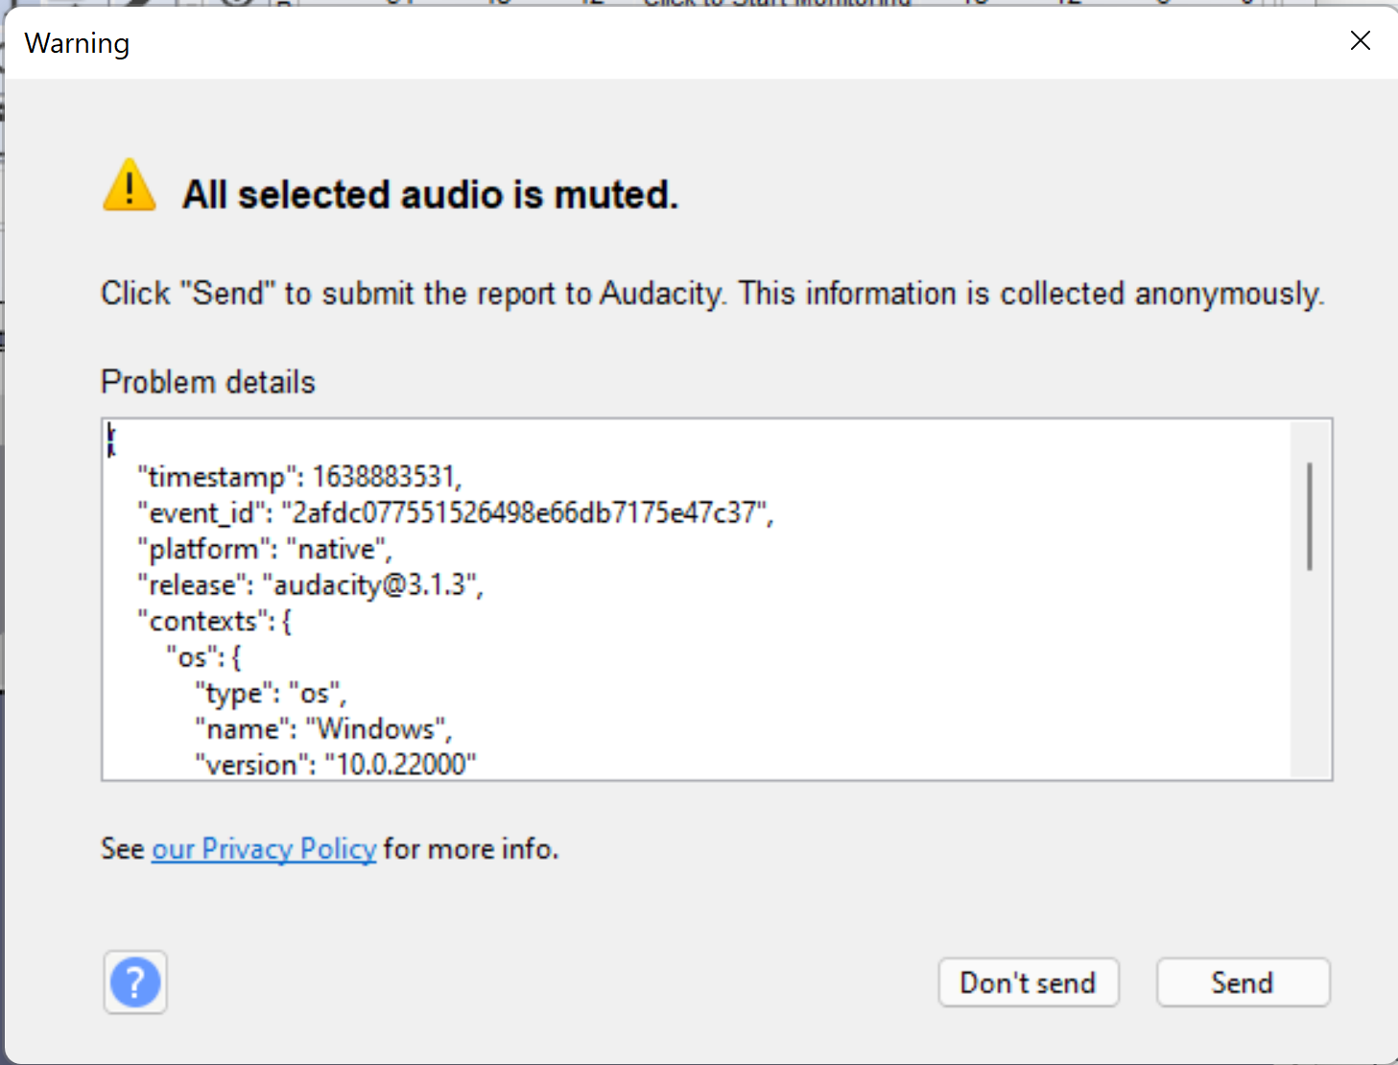1398x1065 pixels.
Task: Click the platform native entry
Action: pos(264,548)
